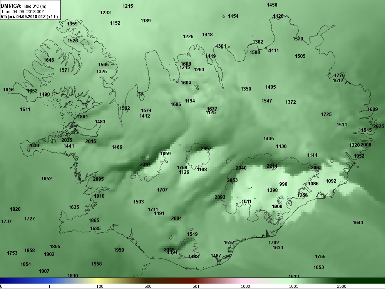Click the 1689 label on the east coast
This screenshot has height=289, width=385.
pos(372,109)
